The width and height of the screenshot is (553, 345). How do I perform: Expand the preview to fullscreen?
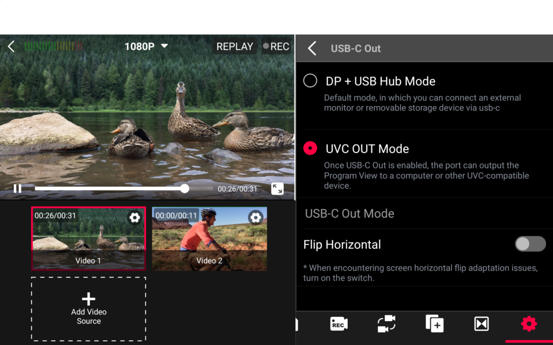point(277,189)
